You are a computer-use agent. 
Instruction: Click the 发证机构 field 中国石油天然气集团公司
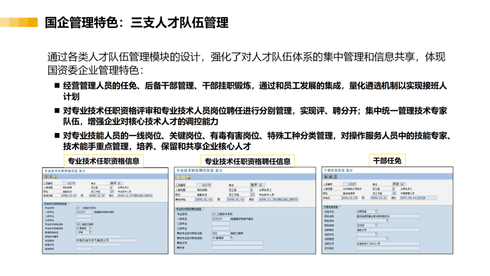click(x=106, y=241)
